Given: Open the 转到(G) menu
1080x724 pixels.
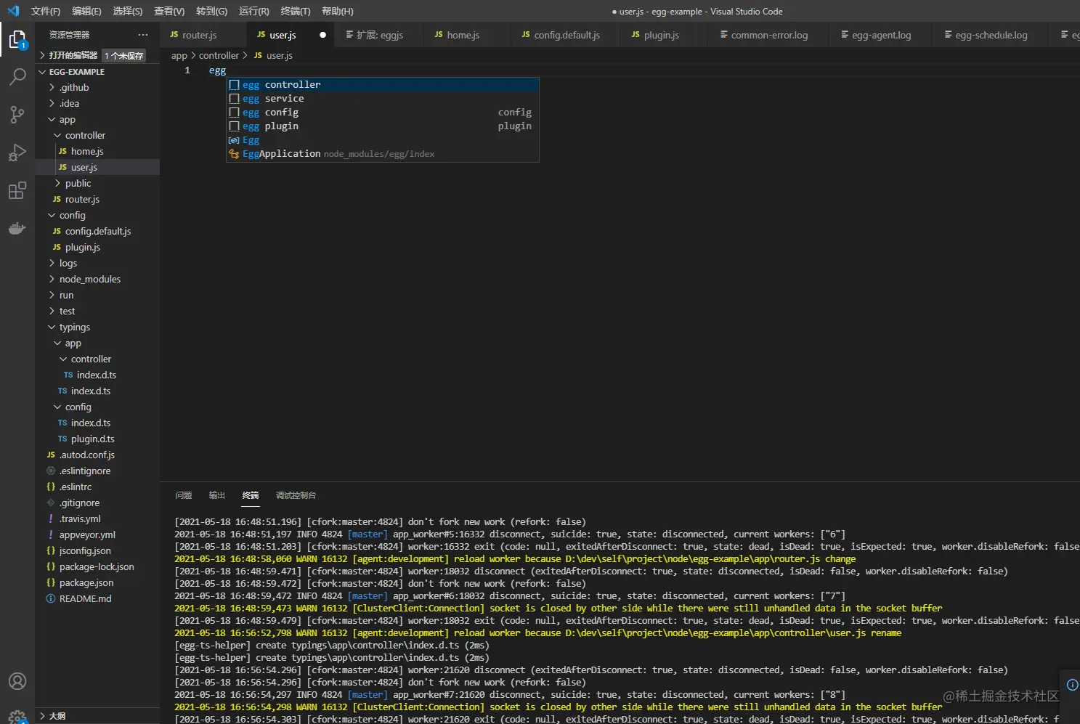Looking at the screenshot, I should tap(211, 11).
